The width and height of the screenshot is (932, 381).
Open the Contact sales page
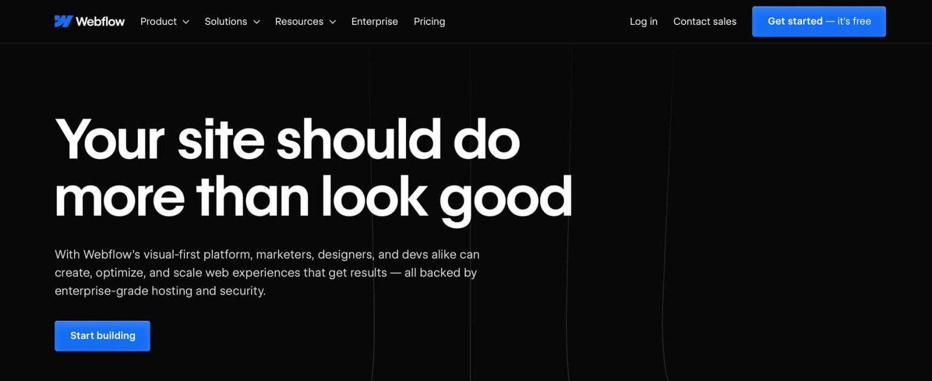tap(704, 21)
